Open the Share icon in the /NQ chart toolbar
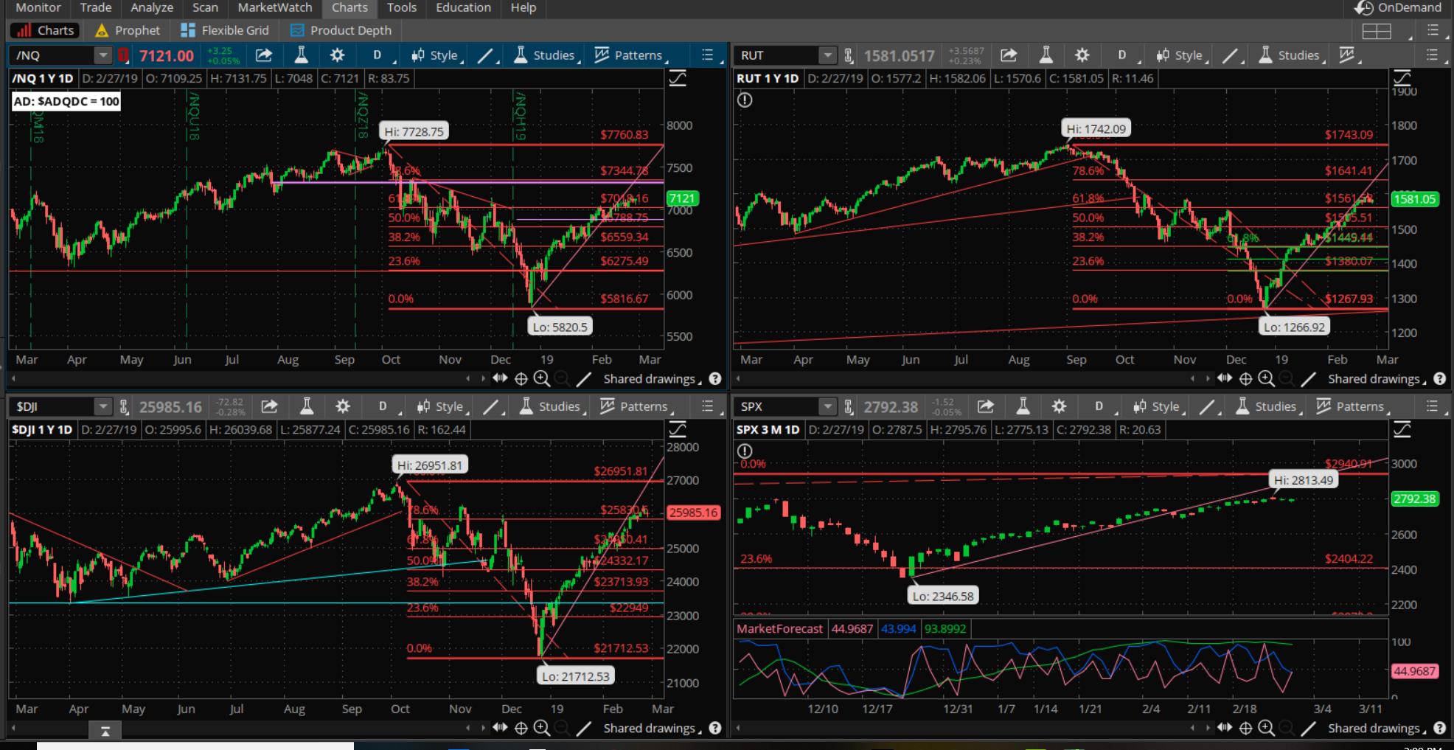This screenshot has width=1454, height=750. pos(264,55)
